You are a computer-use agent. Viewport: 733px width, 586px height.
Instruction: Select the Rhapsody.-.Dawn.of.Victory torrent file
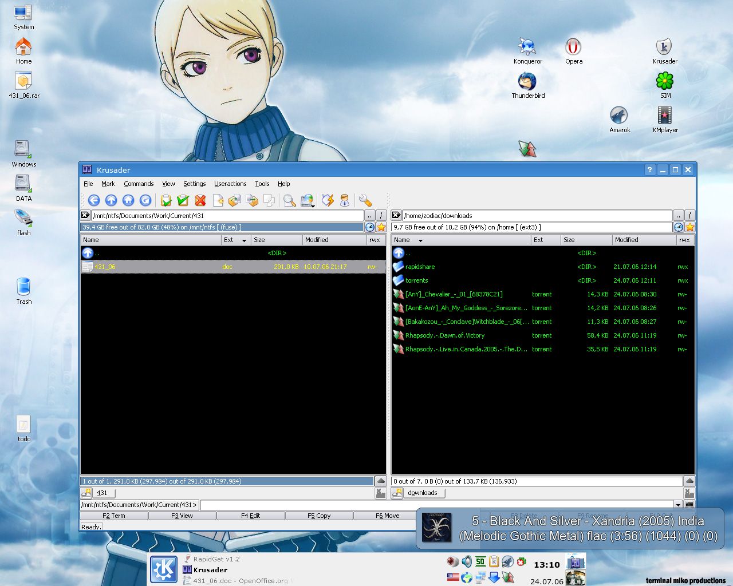tap(543, 335)
